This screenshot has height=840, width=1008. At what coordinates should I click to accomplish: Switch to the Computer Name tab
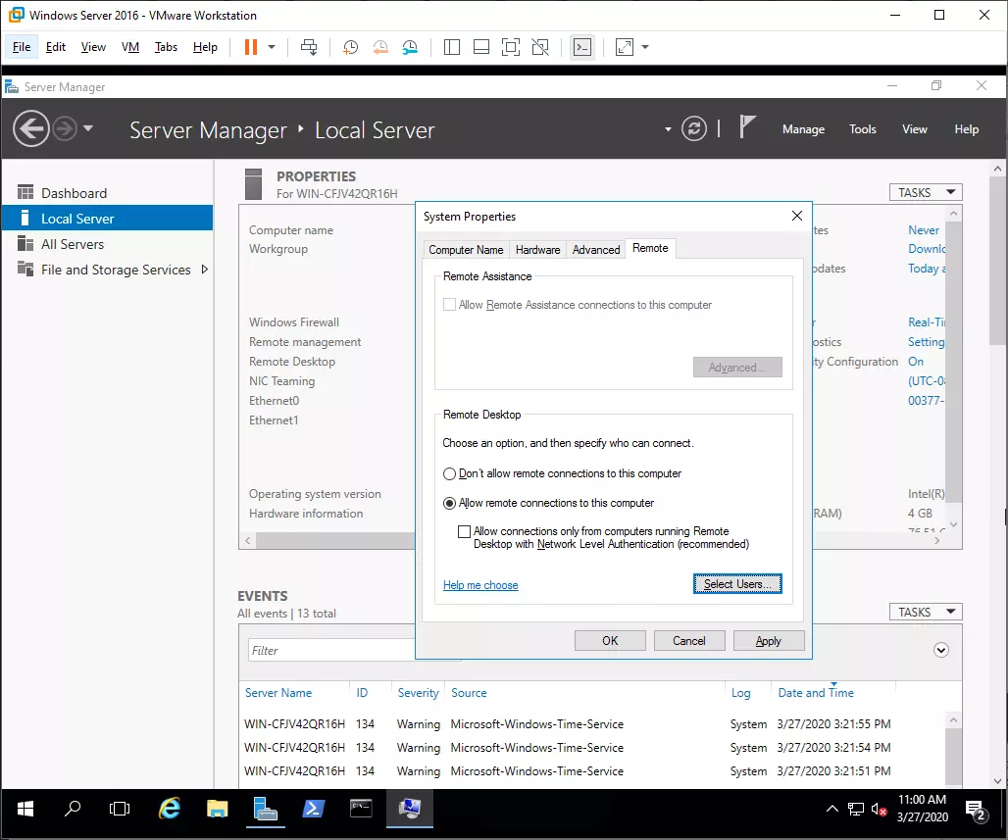[x=466, y=249]
